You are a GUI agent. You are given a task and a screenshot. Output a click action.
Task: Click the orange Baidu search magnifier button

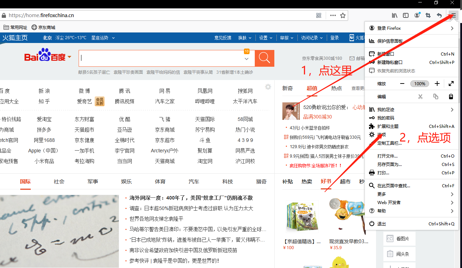click(x=265, y=58)
